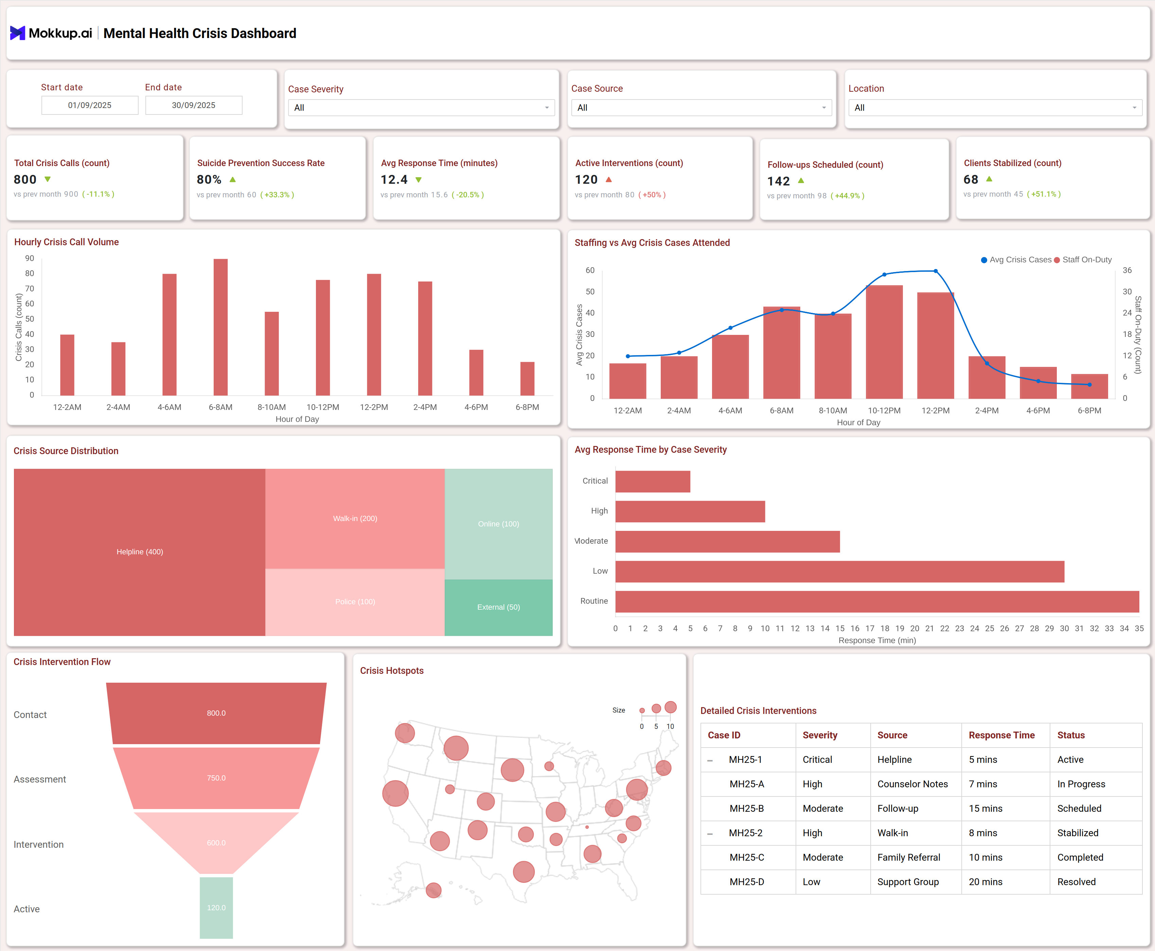
Task: Click the '(+44.9%)' follow-ups change value
Action: pyautogui.click(x=847, y=196)
